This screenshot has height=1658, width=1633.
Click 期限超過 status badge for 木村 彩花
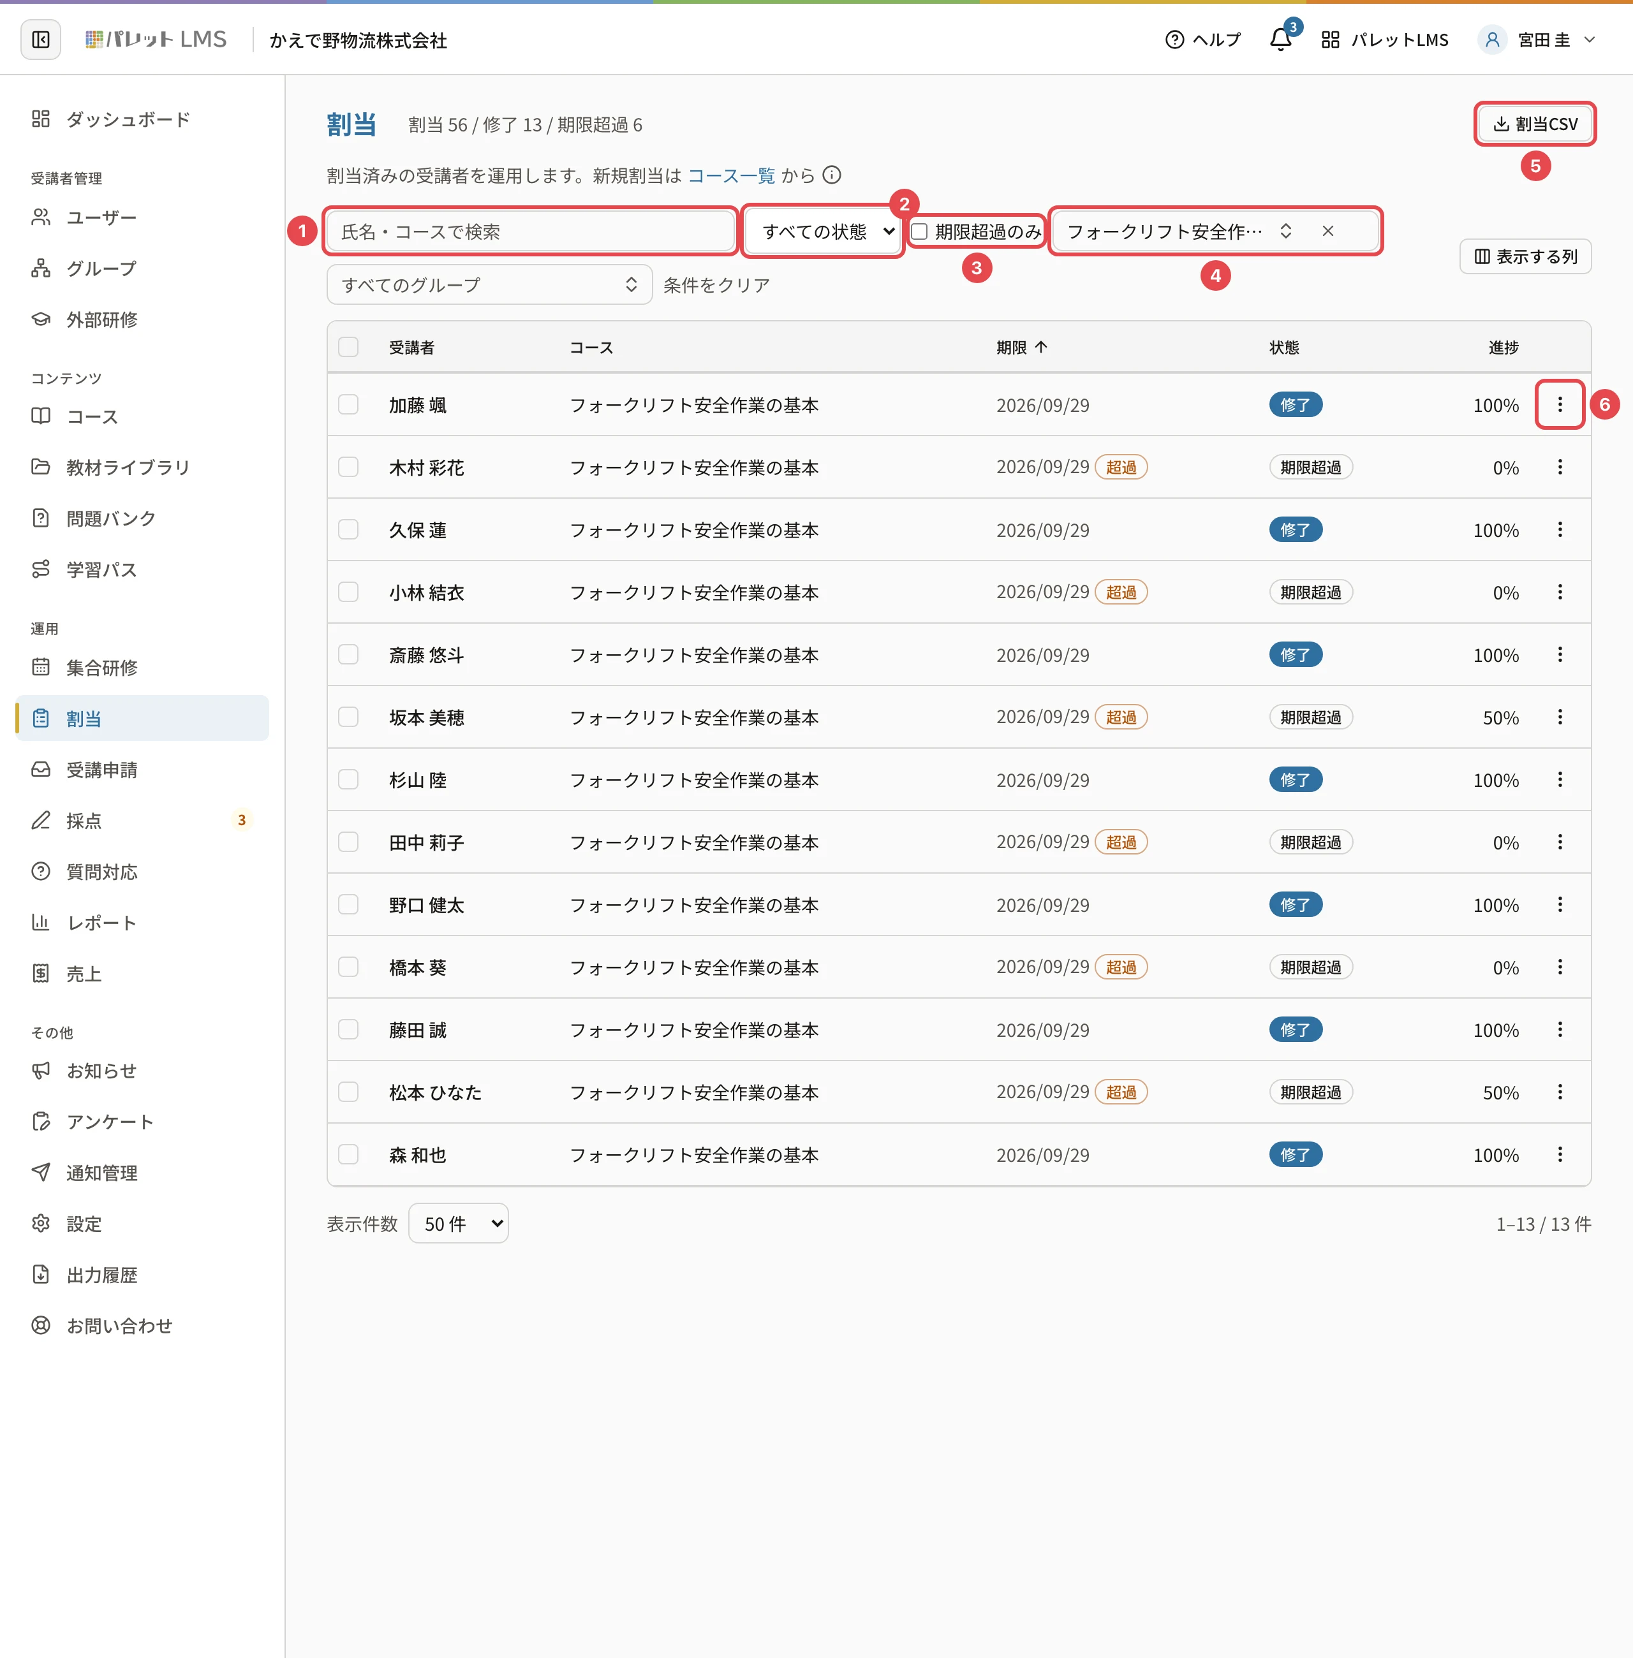[1310, 467]
